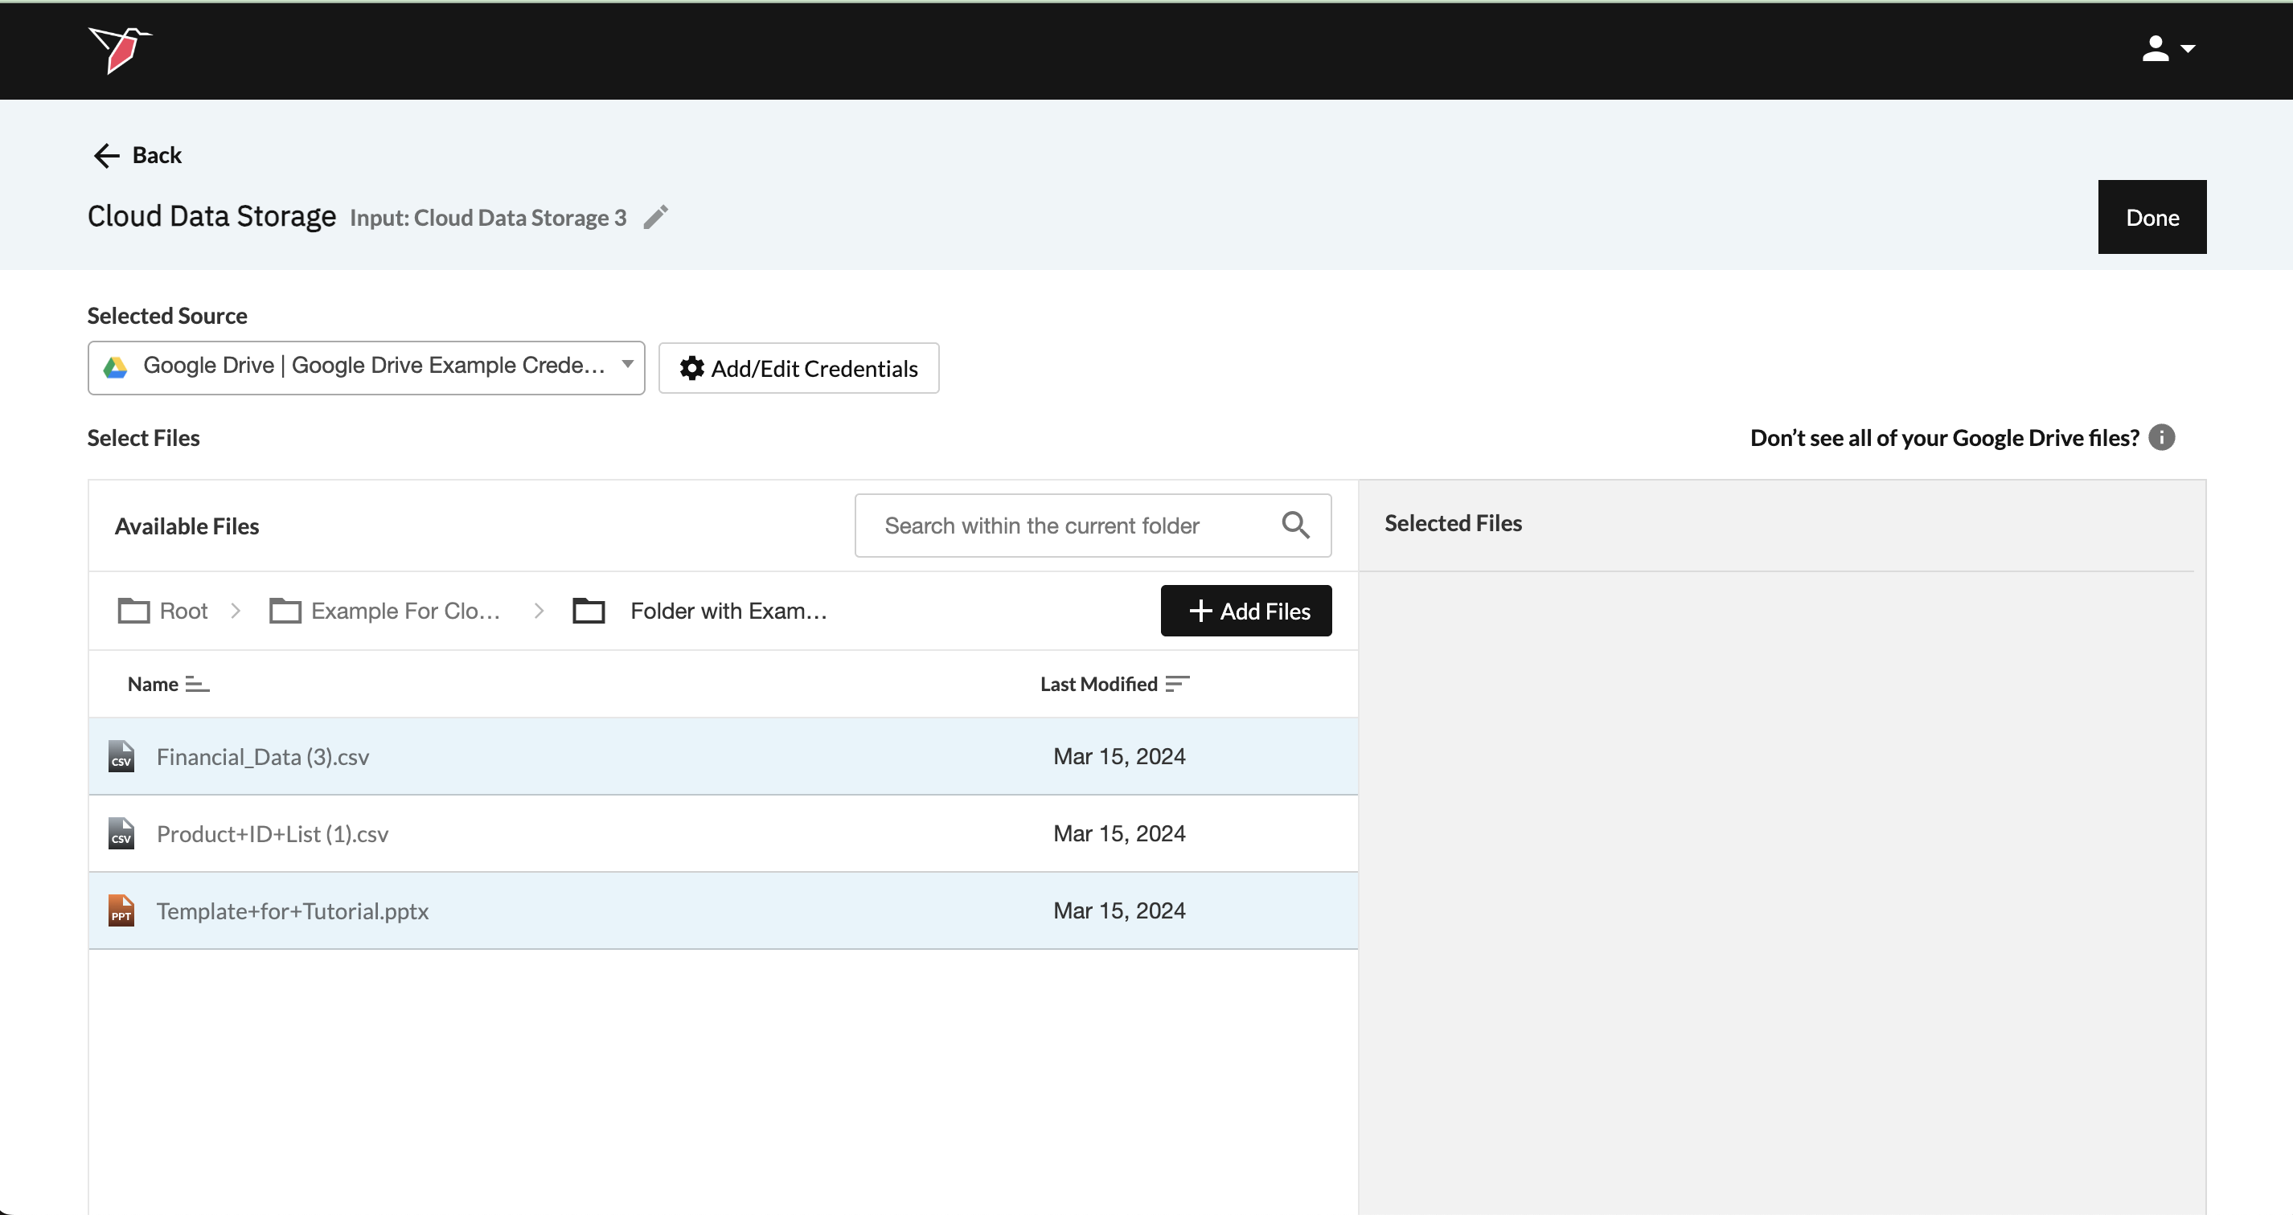Click the hummingbird logo in header
Image resolution: width=2293 pixels, height=1215 pixels.
tap(120, 50)
